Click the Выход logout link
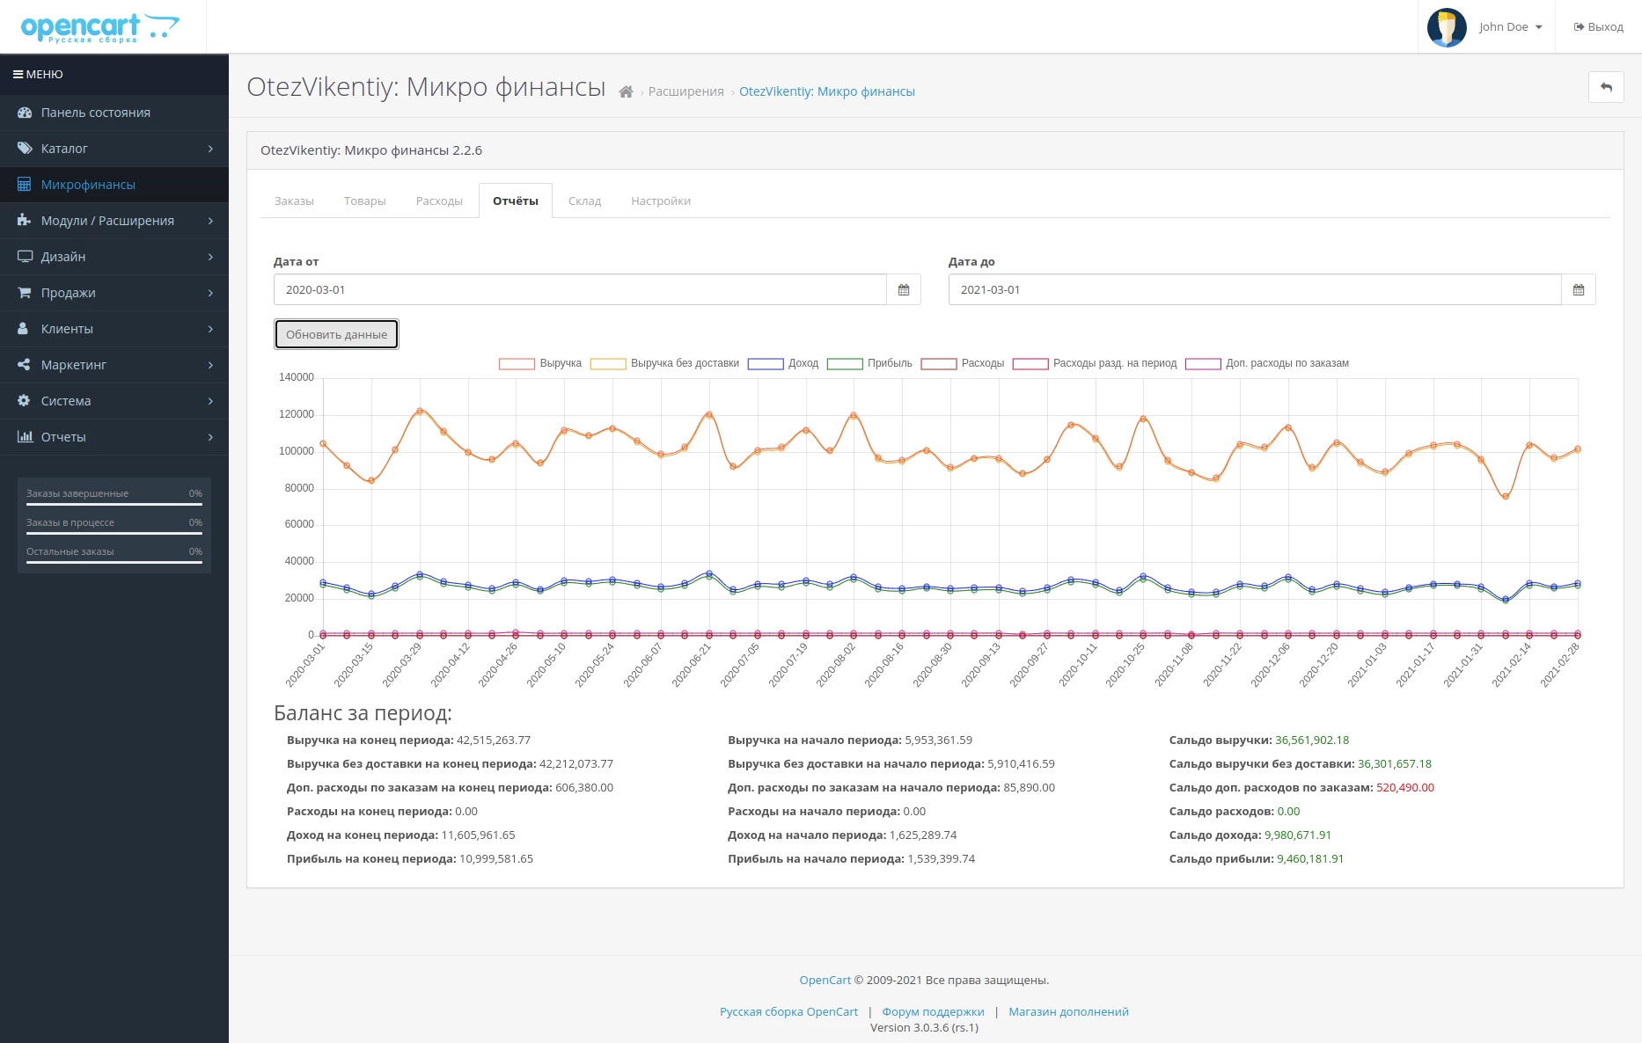1642x1043 pixels. [x=1598, y=27]
